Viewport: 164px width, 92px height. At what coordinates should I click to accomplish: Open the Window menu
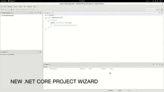click(29, 7)
